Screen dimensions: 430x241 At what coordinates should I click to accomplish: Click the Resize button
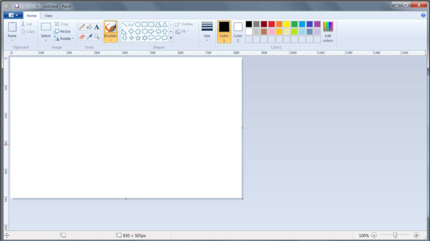click(63, 31)
